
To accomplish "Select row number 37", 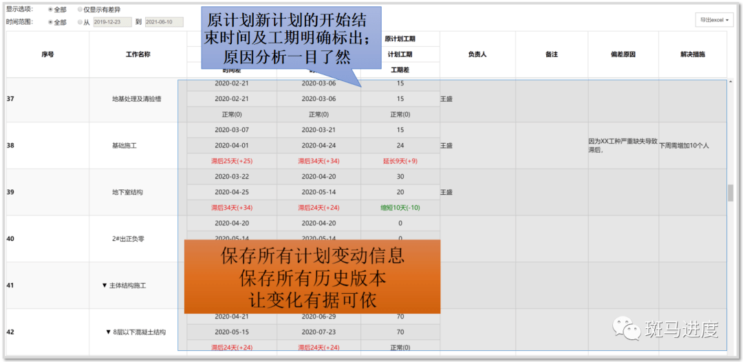I will (10, 99).
